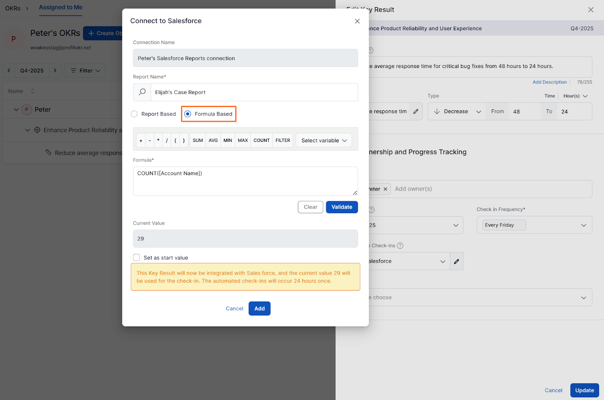Click Add to confirm Salesforce connection
This screenshot has height=400, width=604.
[x=259, y=308]
